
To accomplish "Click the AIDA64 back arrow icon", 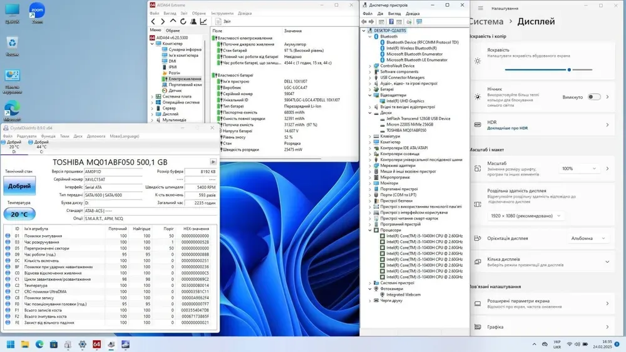I will (x=153, y=21).
